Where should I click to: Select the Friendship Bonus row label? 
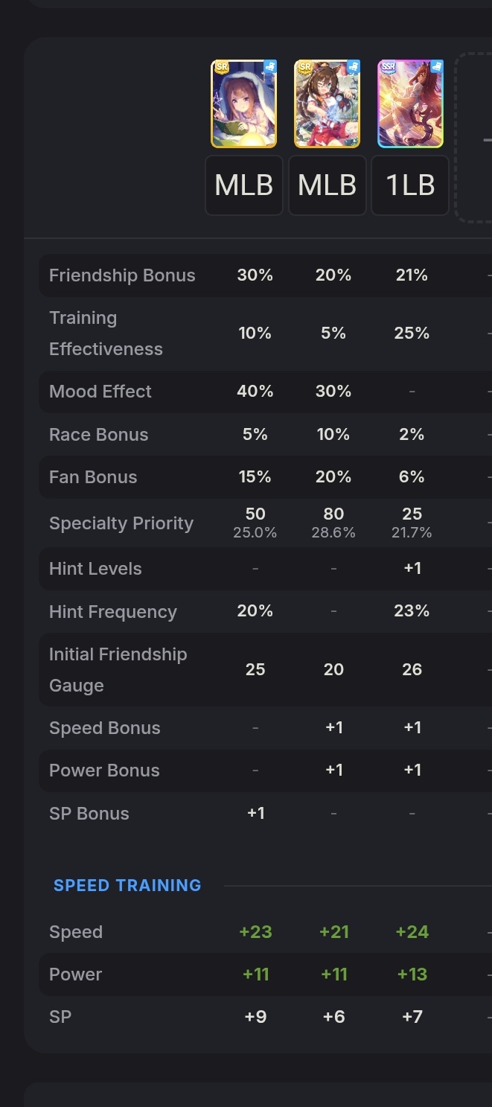pos(122,275)
